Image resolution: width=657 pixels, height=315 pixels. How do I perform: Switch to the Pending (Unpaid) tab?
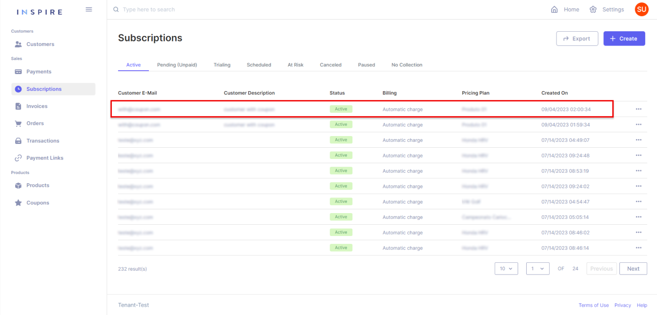pos(177,65)
